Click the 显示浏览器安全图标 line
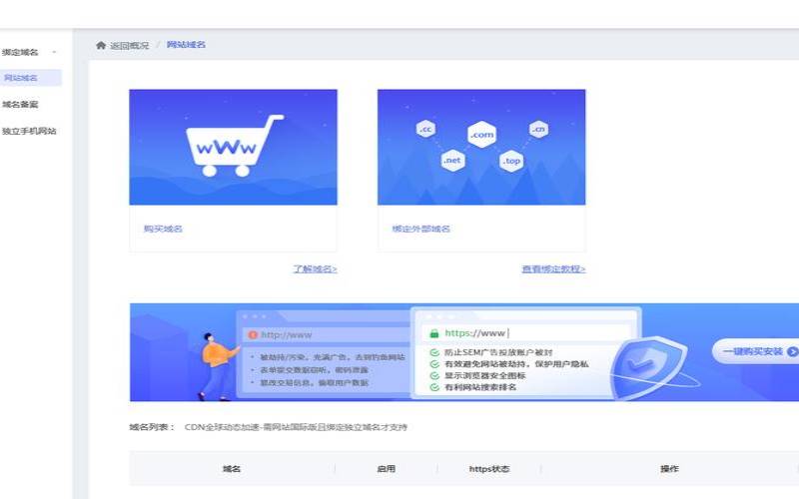799x499 pixels. pos(484,376)
